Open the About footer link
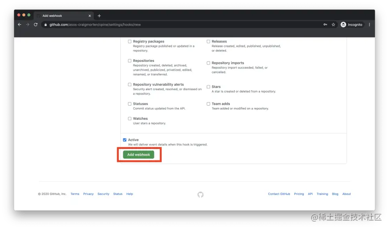This screenshot has height=229, width=389. 347,194
